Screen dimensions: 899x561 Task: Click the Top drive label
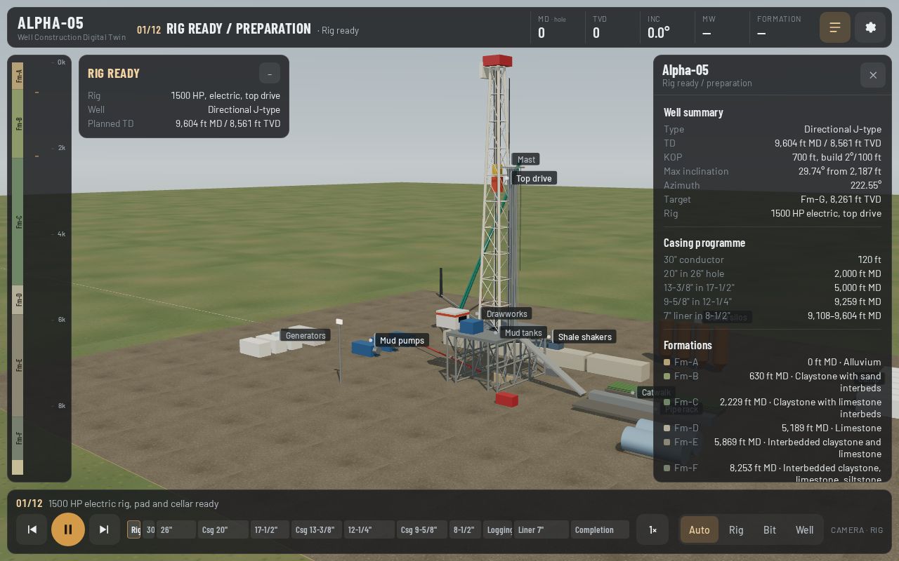tap(534, 178)
